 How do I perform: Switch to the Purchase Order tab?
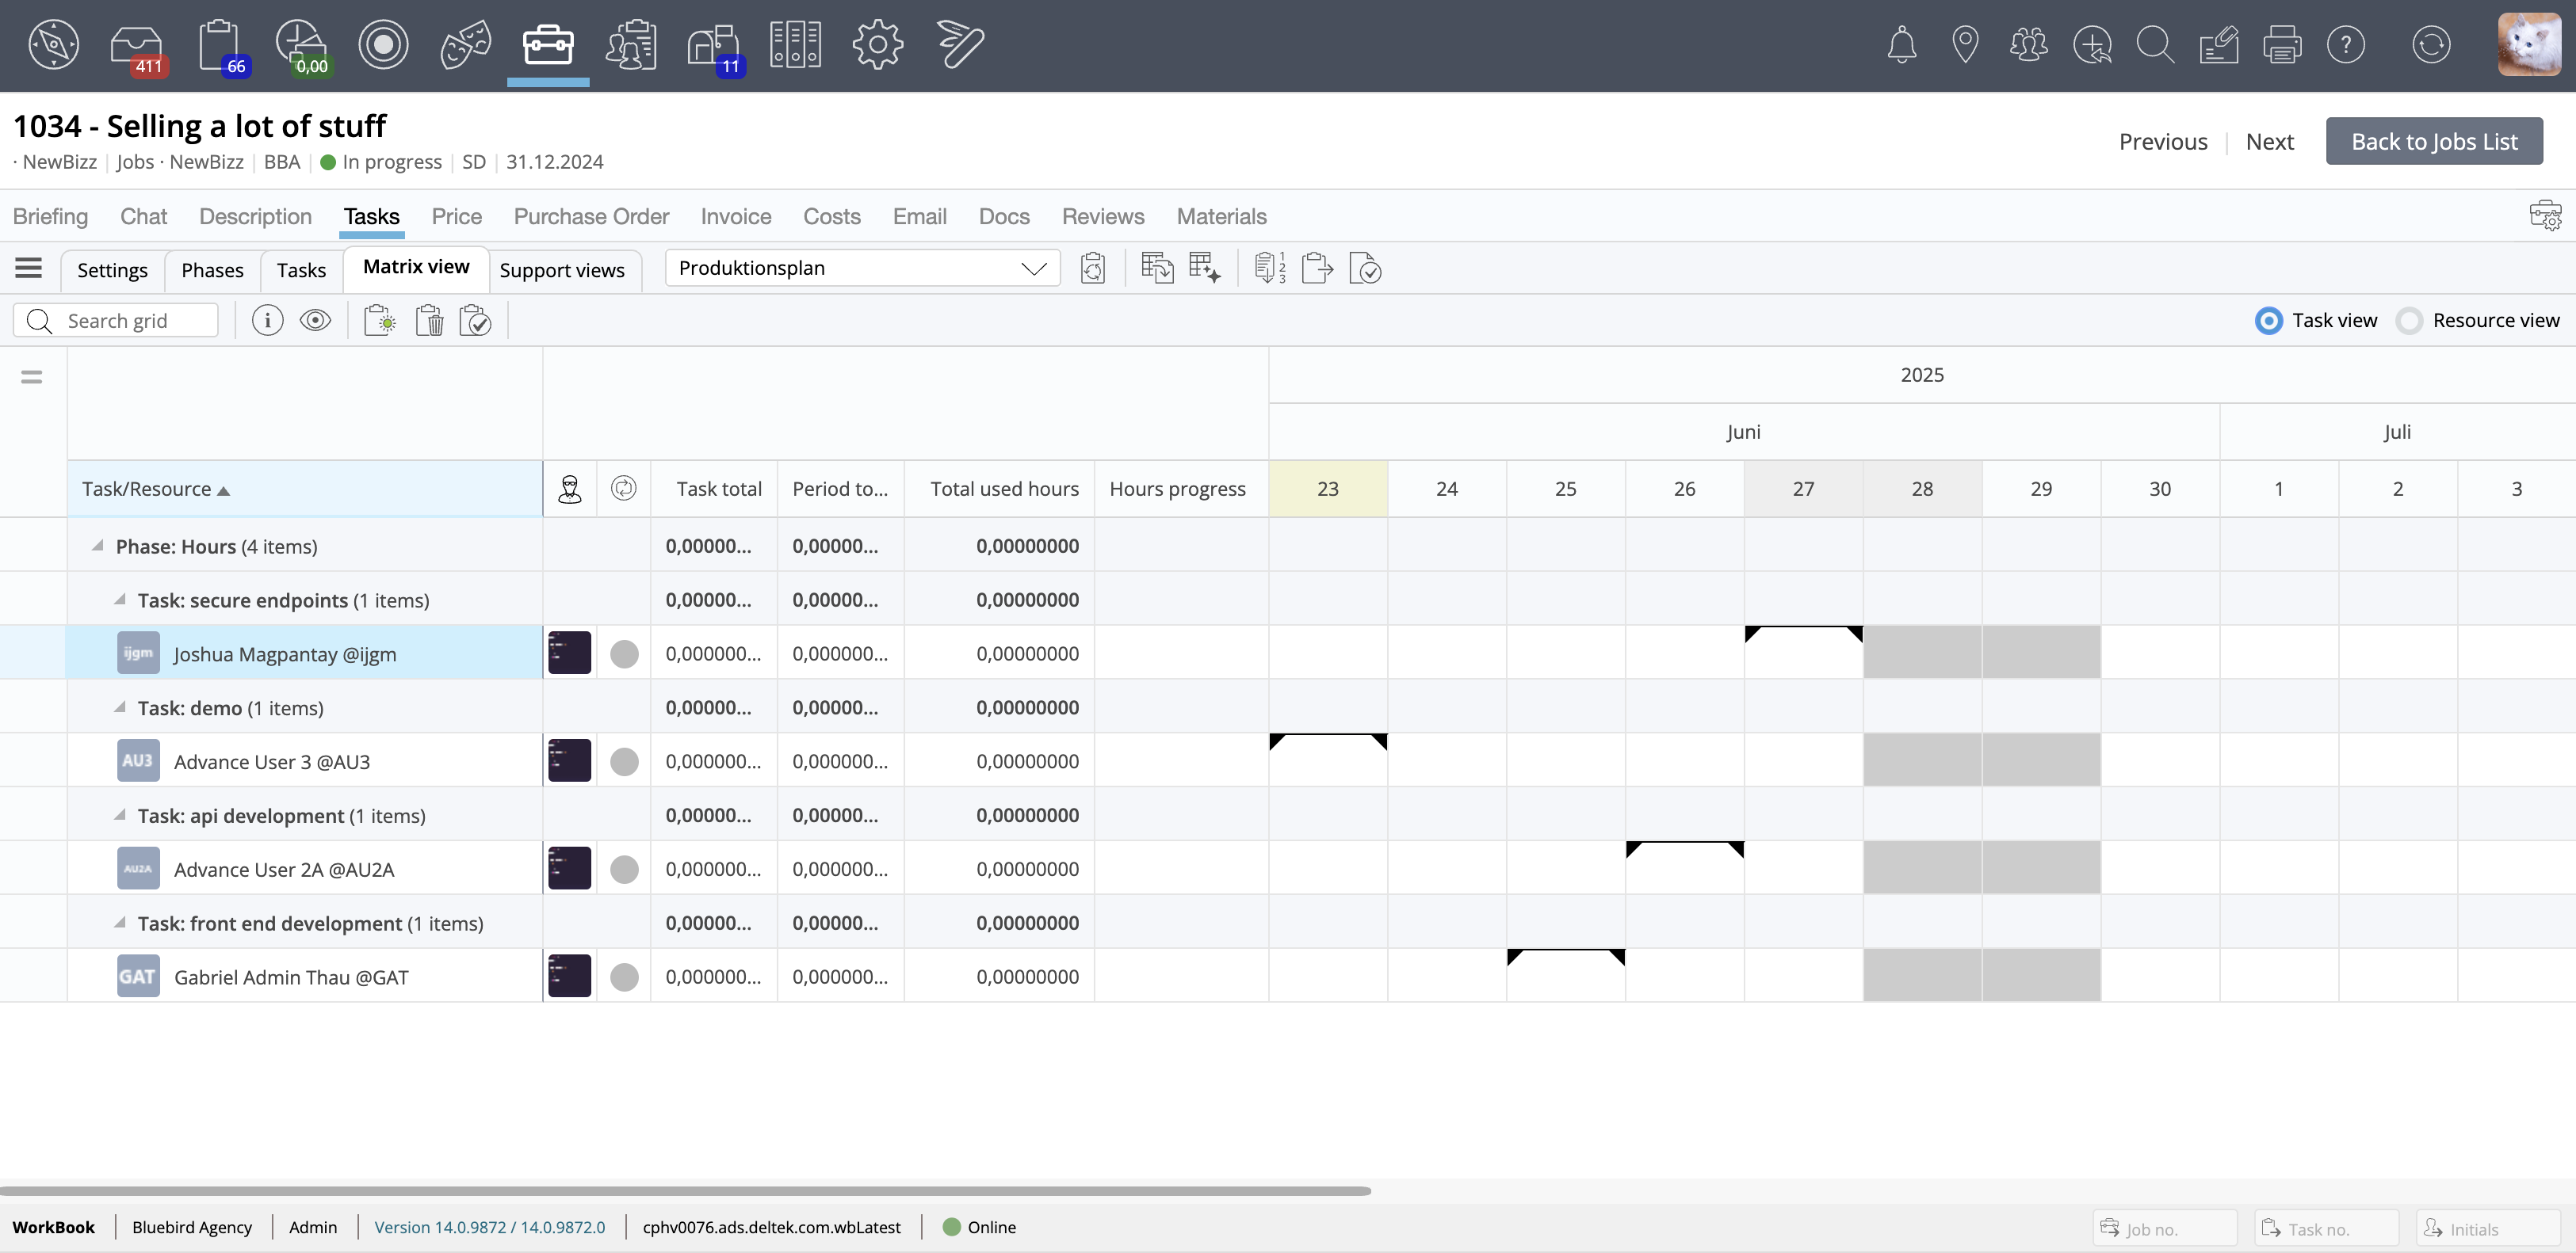tap(591, 215)
